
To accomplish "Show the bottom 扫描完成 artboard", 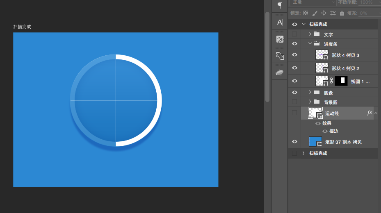I will (x=294, y=153).
